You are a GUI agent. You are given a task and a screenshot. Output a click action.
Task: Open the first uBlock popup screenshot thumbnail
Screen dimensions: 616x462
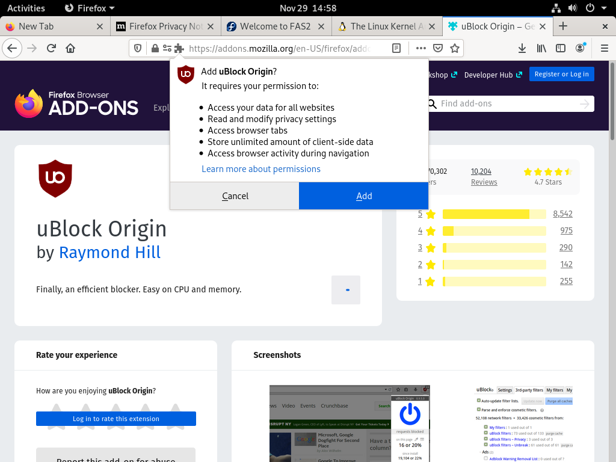pyautogui.click(x=350, y=423)
